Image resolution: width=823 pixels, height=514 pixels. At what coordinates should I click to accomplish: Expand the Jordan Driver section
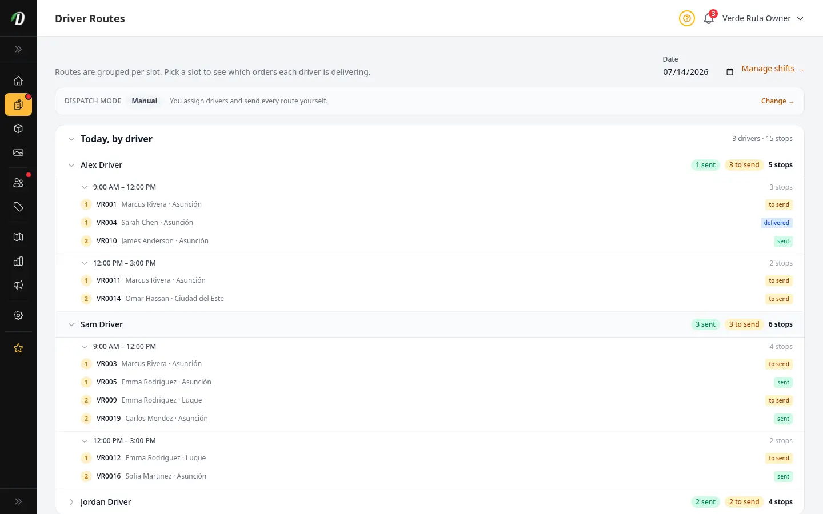(71, 502)
